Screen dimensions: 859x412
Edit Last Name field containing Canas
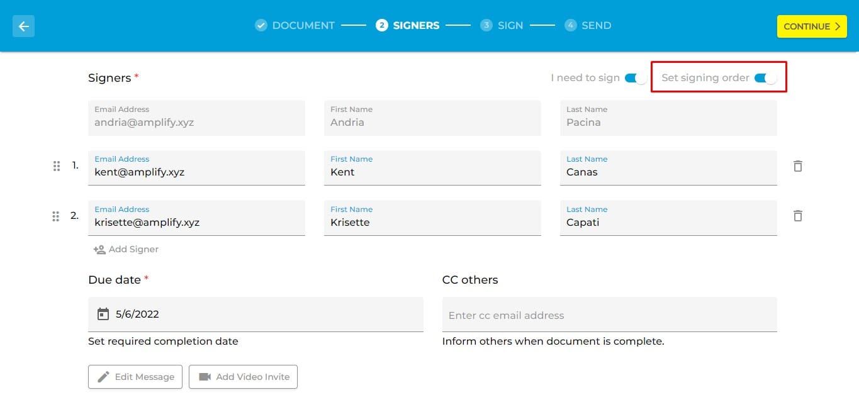pos(668,167)
